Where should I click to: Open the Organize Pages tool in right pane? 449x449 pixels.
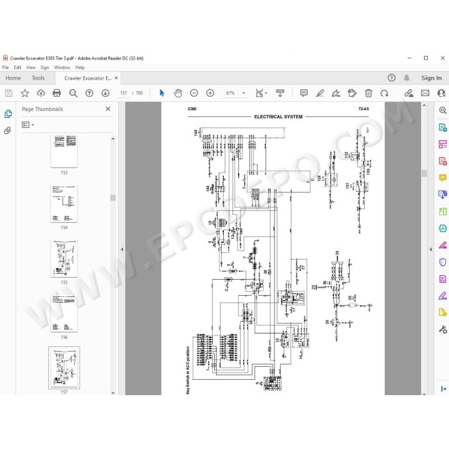(x=443, y=144)
